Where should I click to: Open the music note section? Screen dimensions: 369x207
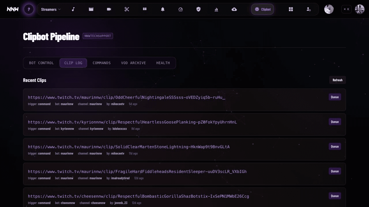tap(73, 9)
